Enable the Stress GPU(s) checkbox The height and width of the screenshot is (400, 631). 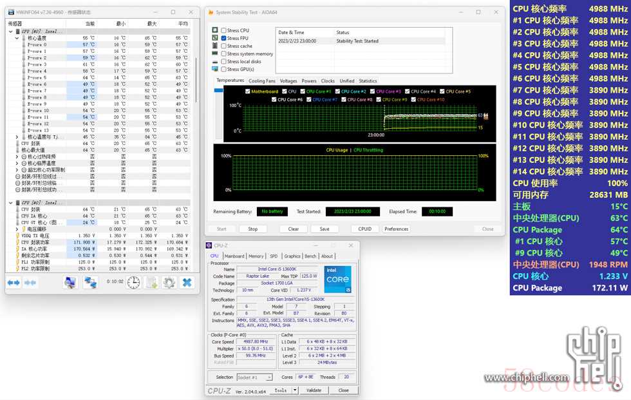point(224,69)
